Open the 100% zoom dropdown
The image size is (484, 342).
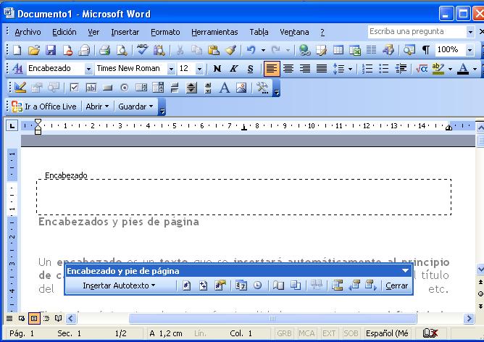coord(470,50)
